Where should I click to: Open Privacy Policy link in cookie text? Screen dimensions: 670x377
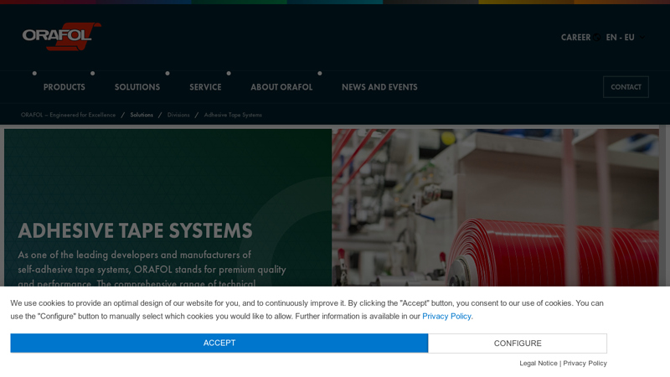point(446,317)
